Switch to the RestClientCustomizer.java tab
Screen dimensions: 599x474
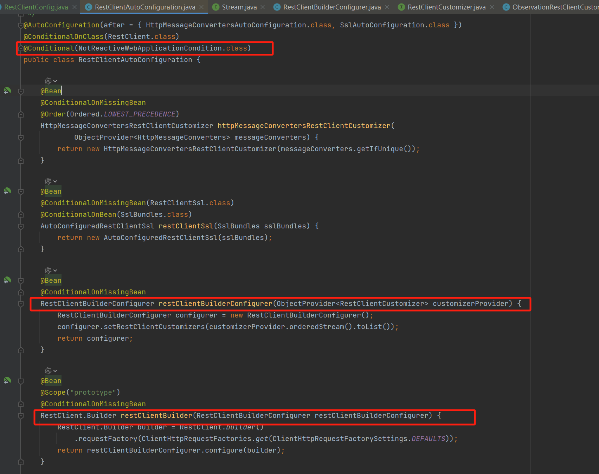pos(446,7)
